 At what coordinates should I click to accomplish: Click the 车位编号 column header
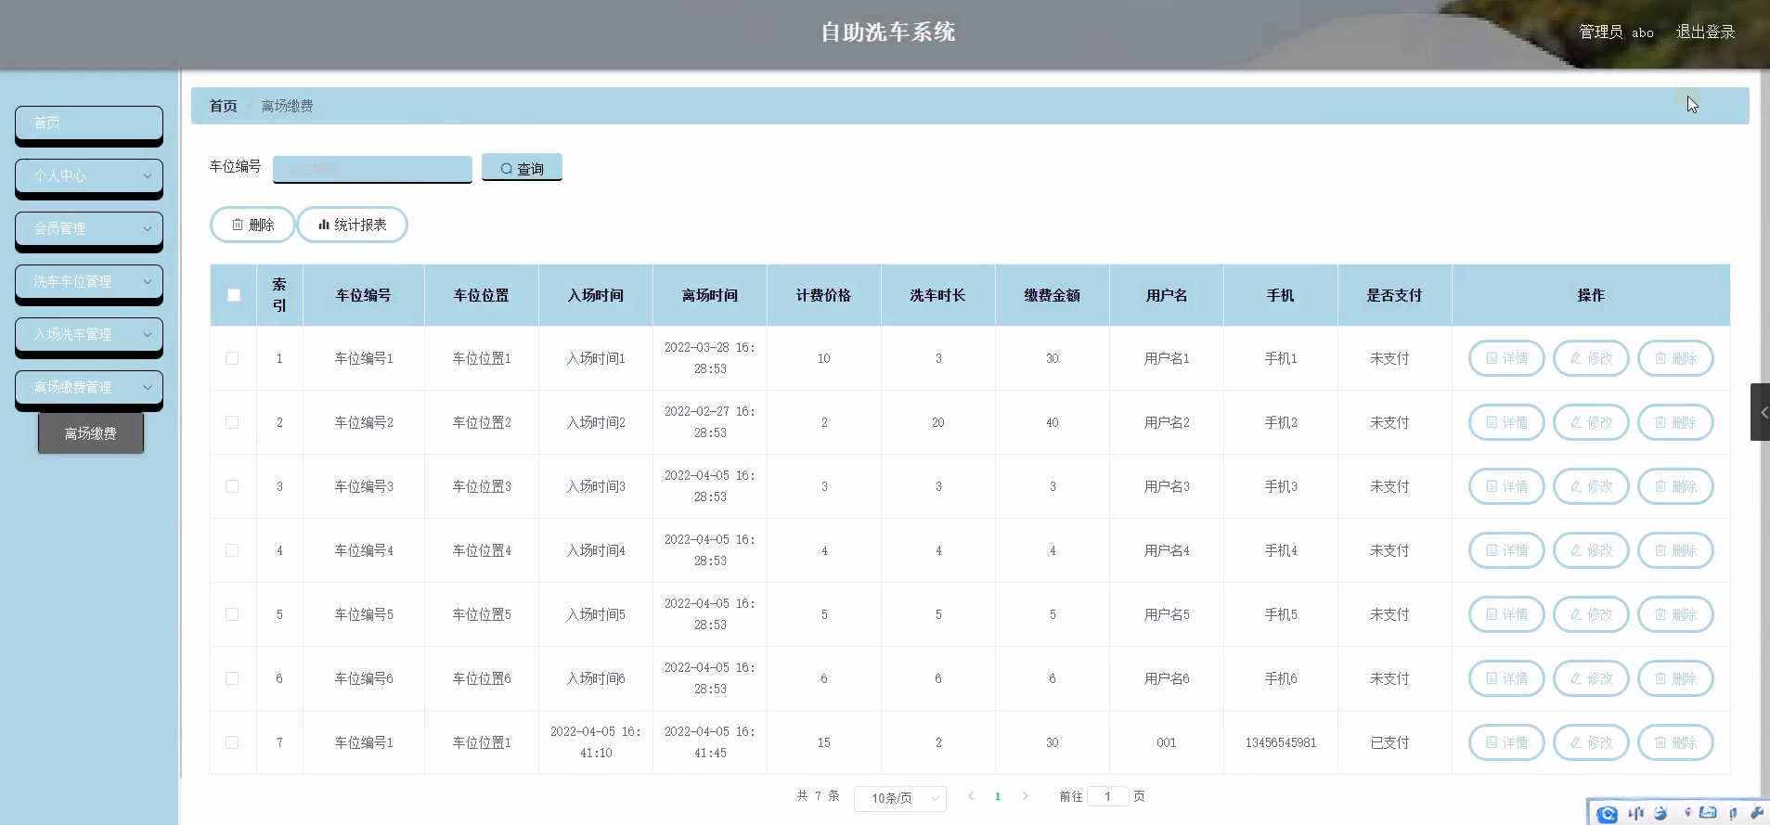click(363, 295)
